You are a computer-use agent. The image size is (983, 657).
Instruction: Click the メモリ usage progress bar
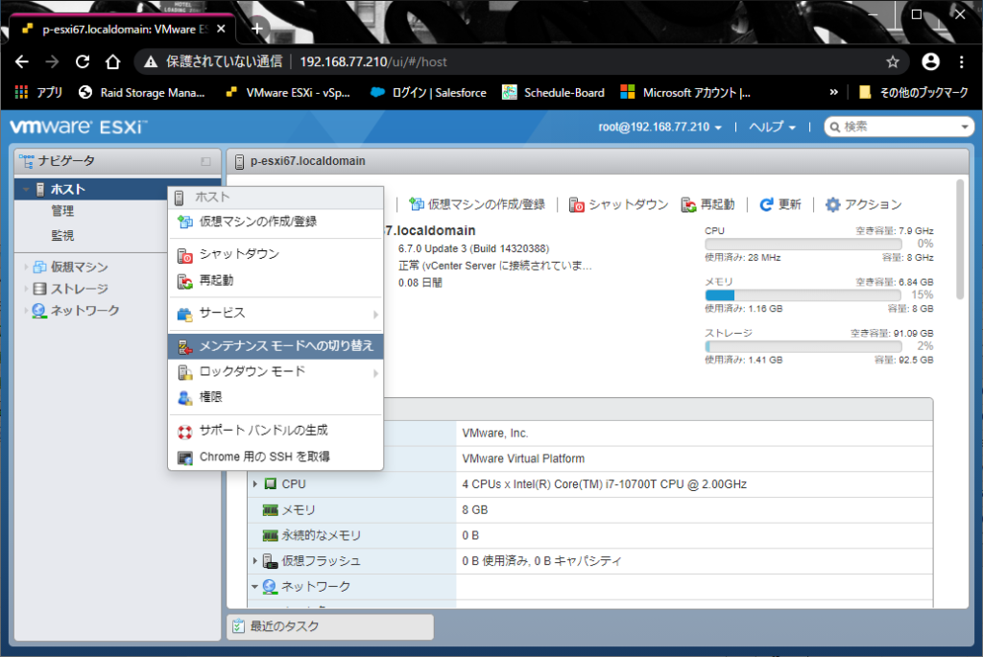803,295
